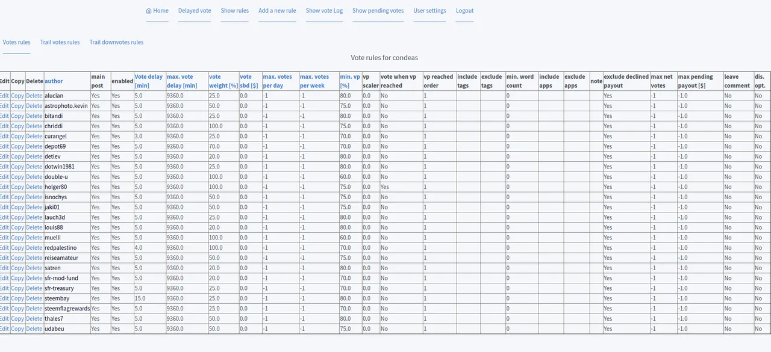771x352 pixels.
Task: Select the Votes rules tab
Action: 17,43
